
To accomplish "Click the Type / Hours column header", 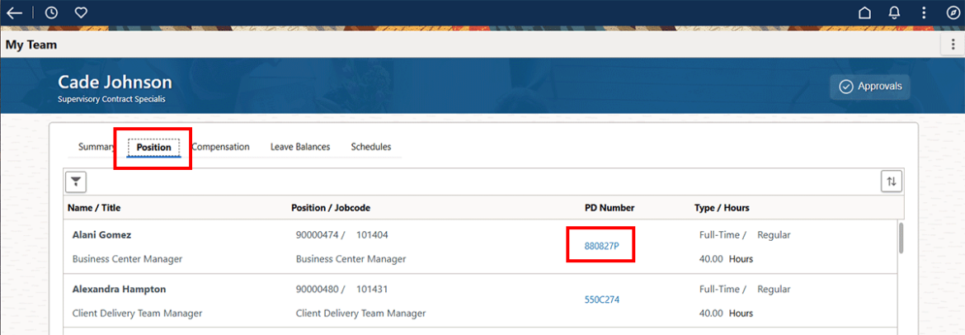I will 722,208.
